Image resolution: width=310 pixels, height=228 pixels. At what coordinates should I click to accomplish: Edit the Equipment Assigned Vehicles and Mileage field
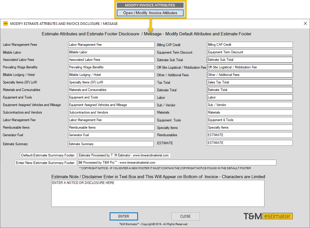point(111,105)
